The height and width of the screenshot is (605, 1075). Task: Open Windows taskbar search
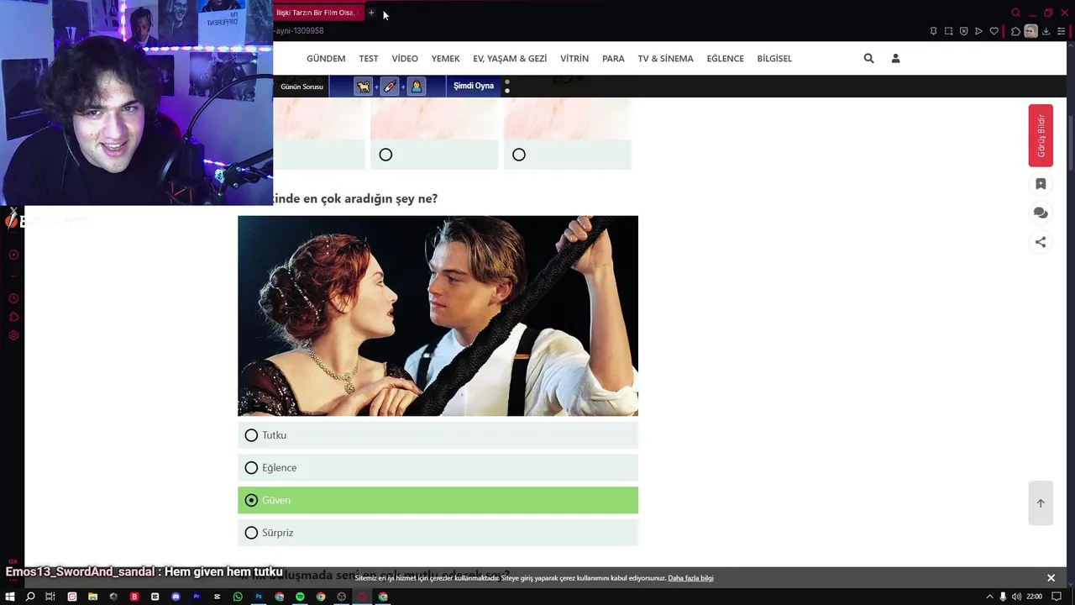pos(30,597)
